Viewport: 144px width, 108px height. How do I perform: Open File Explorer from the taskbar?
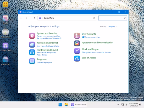(66, 105)
